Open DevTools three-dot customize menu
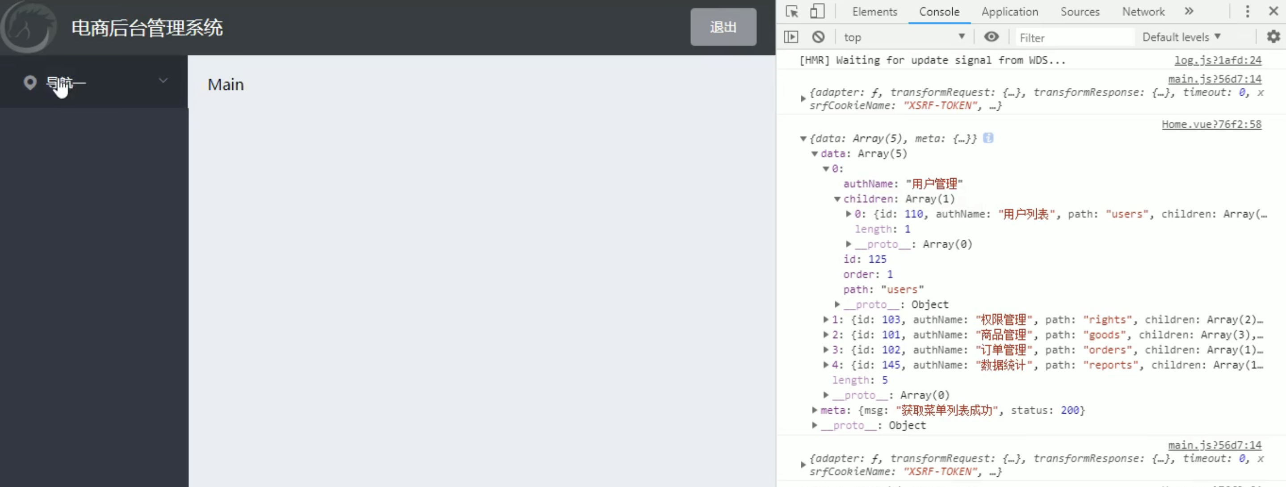 1248,12
